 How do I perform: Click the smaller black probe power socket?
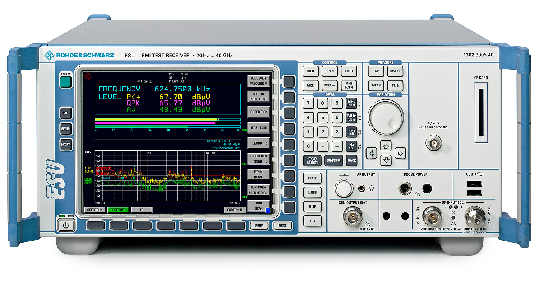pos(427,188)
